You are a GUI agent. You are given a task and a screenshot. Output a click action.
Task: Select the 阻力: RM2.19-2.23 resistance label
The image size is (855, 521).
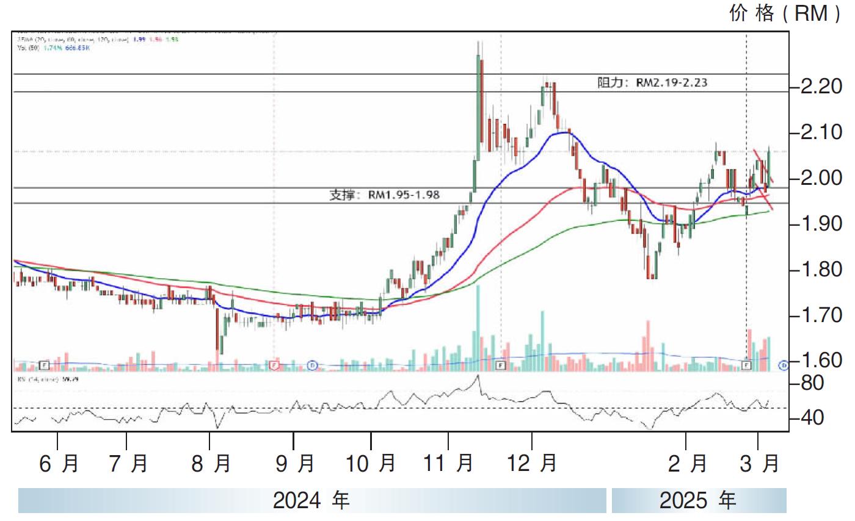tap(652, 82)
